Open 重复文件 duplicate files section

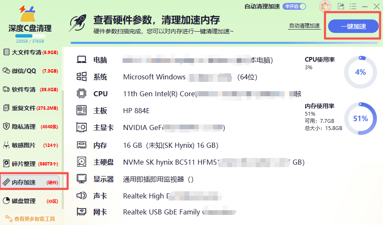[30, 108]
